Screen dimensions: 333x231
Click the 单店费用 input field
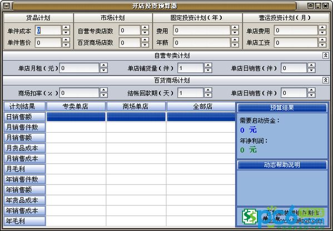pos(296,31)
